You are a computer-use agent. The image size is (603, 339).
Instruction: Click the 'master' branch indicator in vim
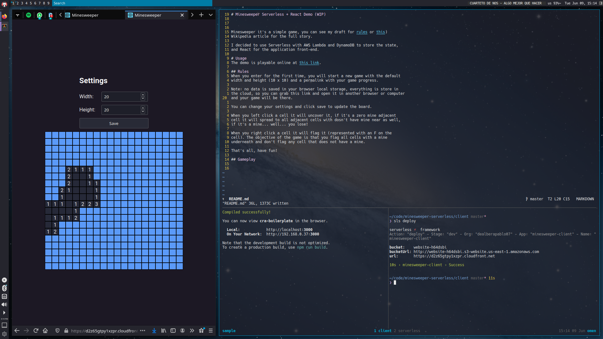(536, 199)
